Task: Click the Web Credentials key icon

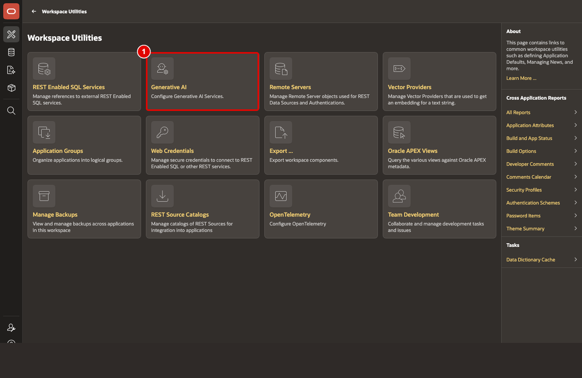Action: pyautogui.click(x=162, y=133)
